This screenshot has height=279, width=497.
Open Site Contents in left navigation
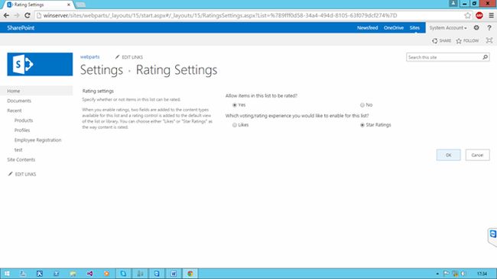21,159
